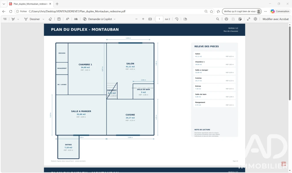Refresh the current page
This screenshot has height=173, width=292.
tap(11, 11)
